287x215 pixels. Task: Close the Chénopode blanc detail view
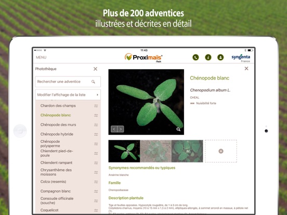point(246,69)
